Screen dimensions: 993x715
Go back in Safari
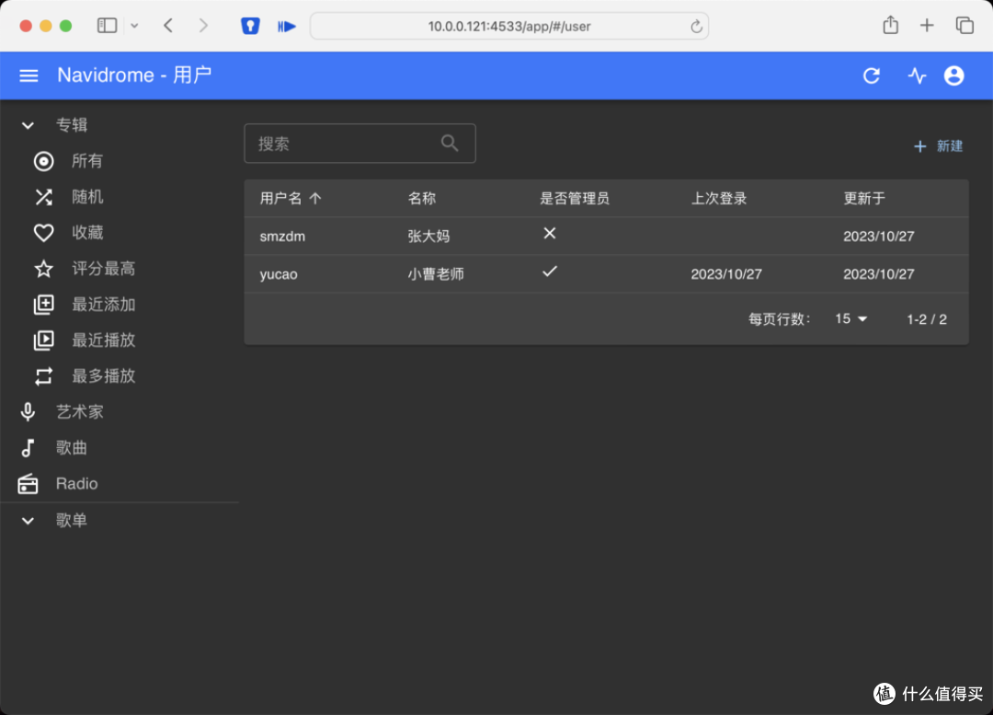click(168, 26)
